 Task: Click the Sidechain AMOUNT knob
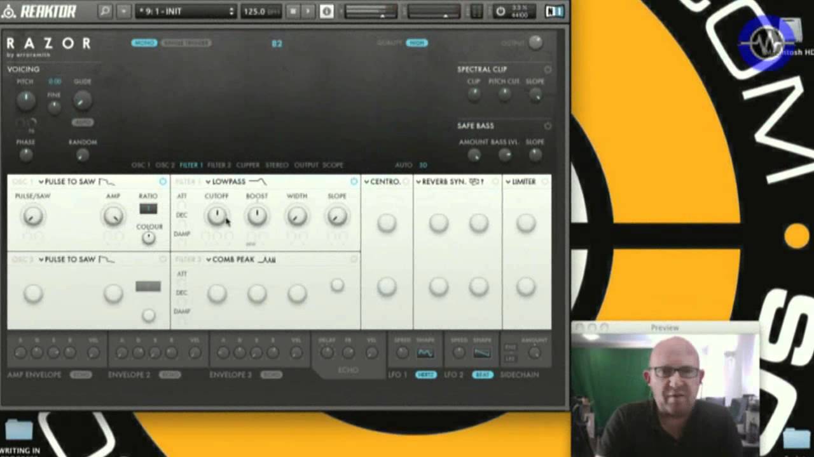click(x=534, y=353)
